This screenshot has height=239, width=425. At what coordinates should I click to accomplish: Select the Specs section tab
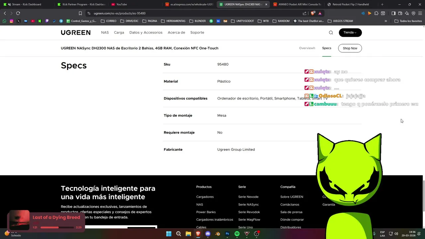pyautogui.click(x=327, y=48)
